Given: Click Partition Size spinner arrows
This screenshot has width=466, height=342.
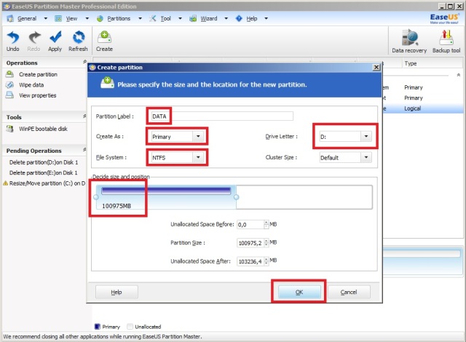Looking at the screenshot, I should tap(266, 243).
